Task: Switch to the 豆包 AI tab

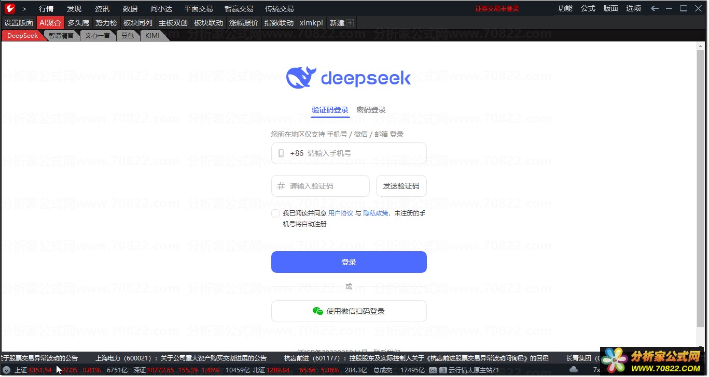Action: pos(128,36)
